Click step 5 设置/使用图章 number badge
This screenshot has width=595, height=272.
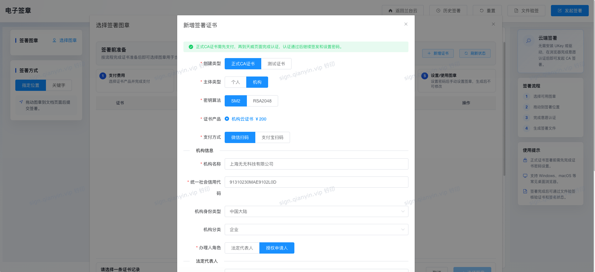click(425, 76)
